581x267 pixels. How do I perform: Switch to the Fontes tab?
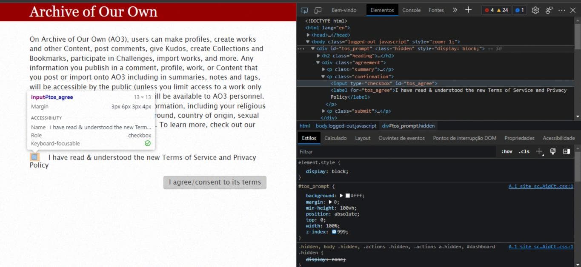[436, 10]
